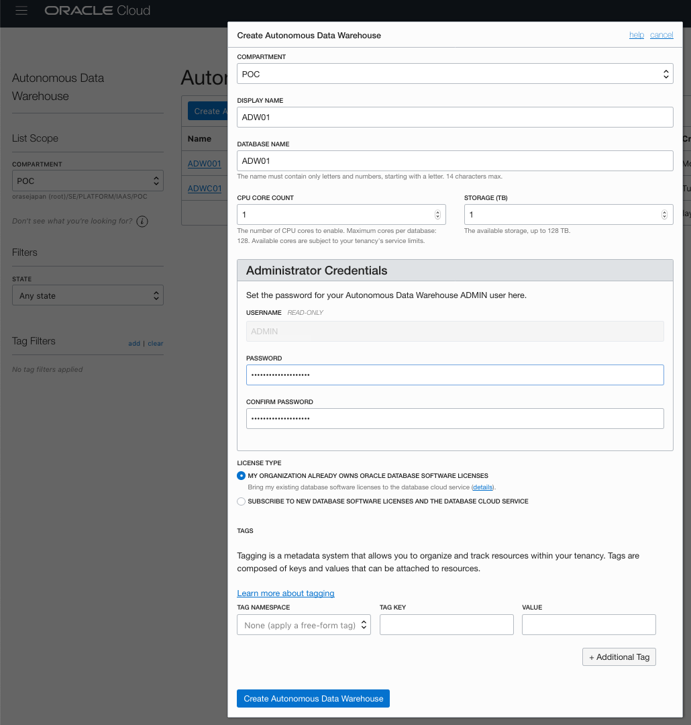
Task: Open the Compartment dropdown in the dialog
Action: pos(454,74)
